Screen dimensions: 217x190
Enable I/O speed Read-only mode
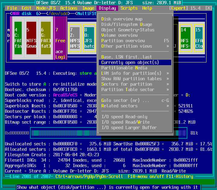pyautogui.click(x=124, y=117)
